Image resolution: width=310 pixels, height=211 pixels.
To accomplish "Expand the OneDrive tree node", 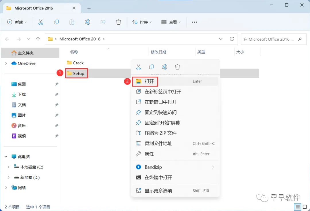I will [6, 63].
